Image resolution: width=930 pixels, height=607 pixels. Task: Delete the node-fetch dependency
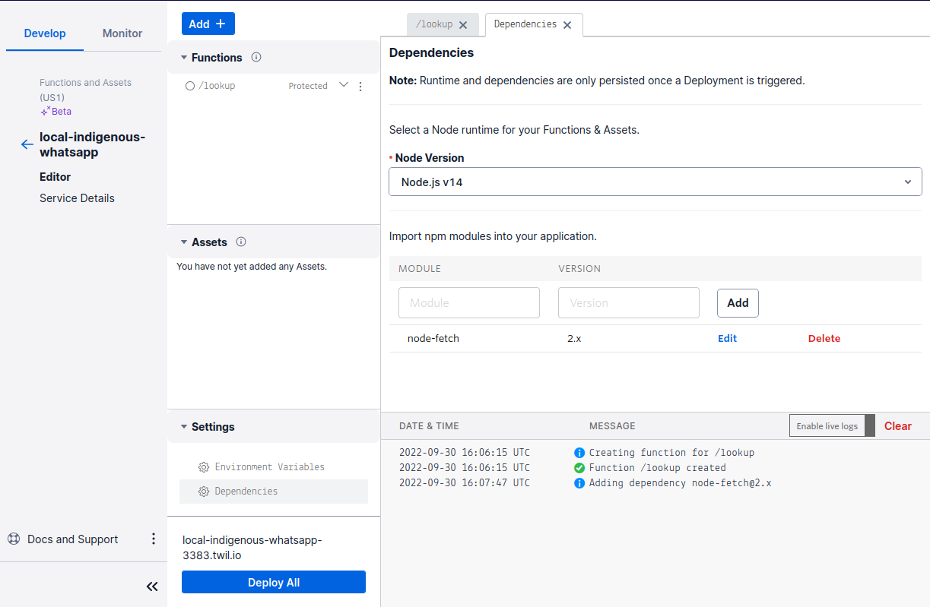coord(824,338)
